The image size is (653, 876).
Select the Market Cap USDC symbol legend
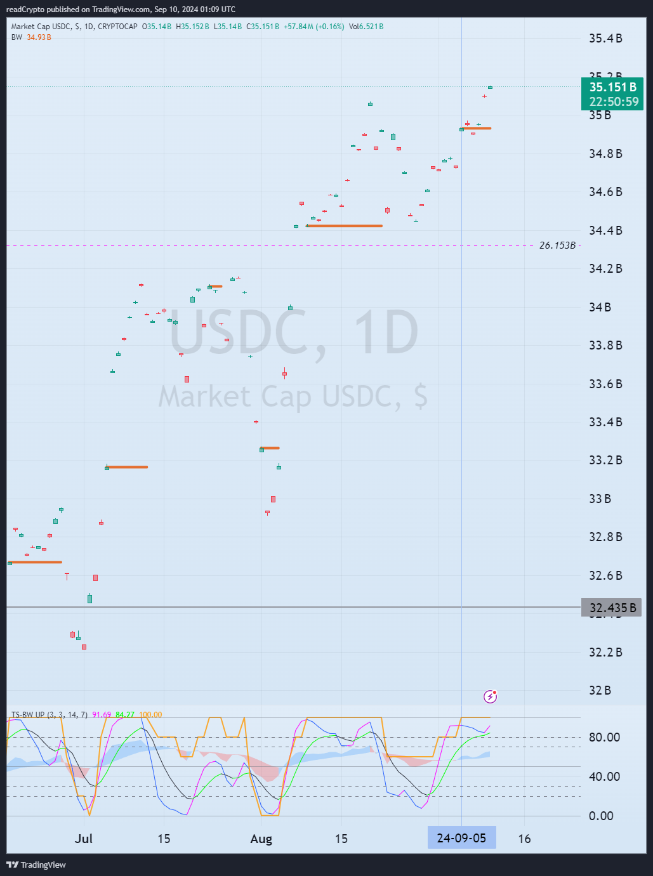click(74, 27)
